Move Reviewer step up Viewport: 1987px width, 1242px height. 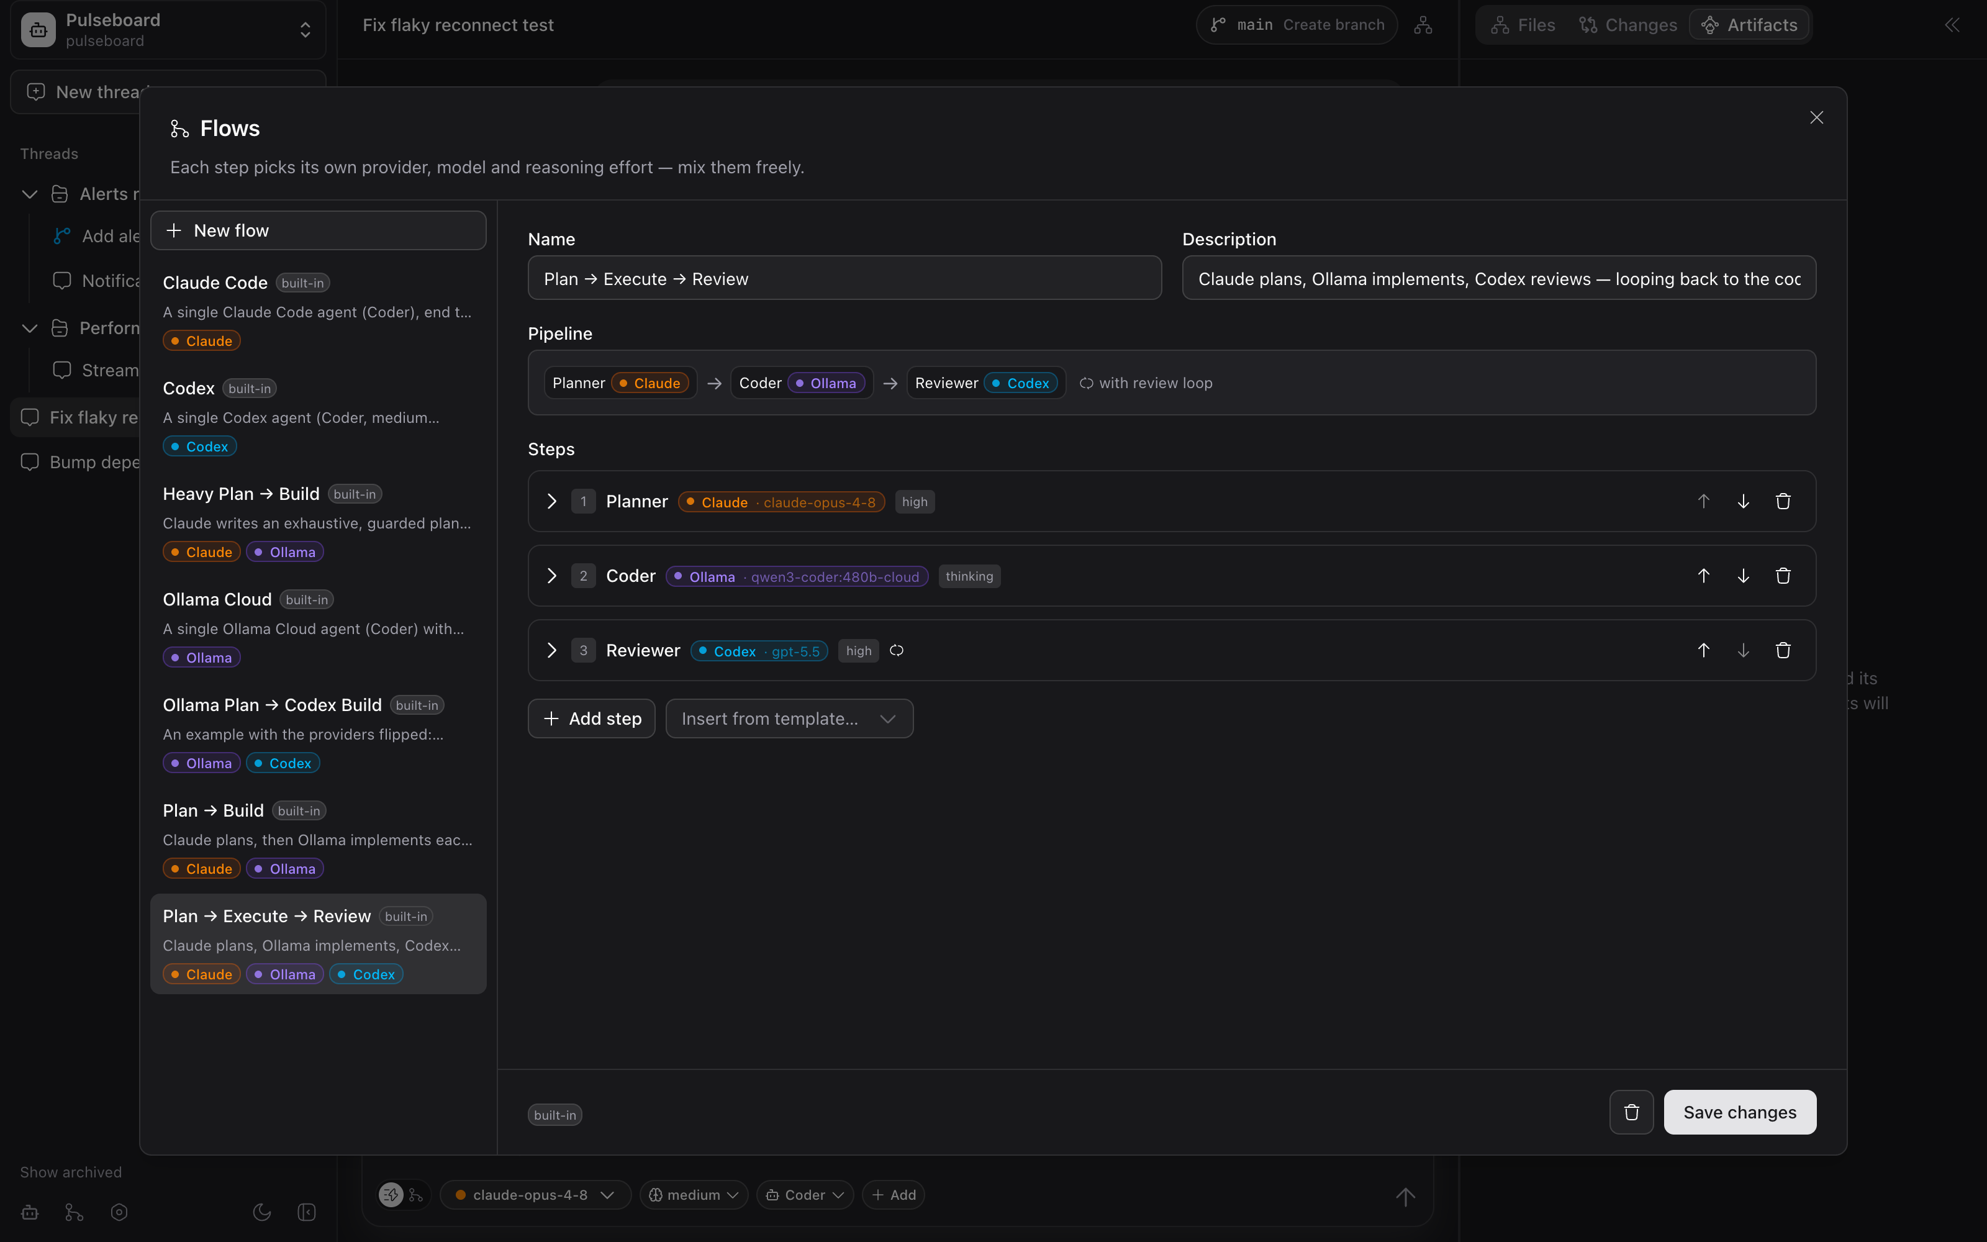click(x=1704, y=651)
